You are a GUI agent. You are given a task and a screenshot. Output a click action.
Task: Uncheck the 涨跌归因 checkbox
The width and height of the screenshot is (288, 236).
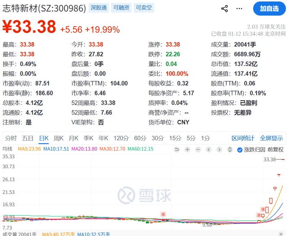click(240, 150)
